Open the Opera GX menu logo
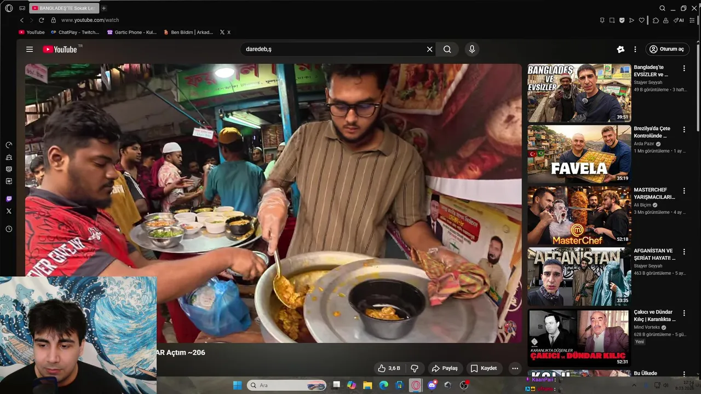 pyautogui.click(x=9, y=8)
